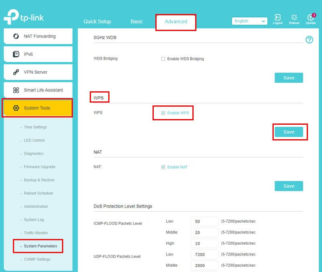Click the DoS Protection Level Settings heading
322x272 pixels.
[x=123, y=206]
